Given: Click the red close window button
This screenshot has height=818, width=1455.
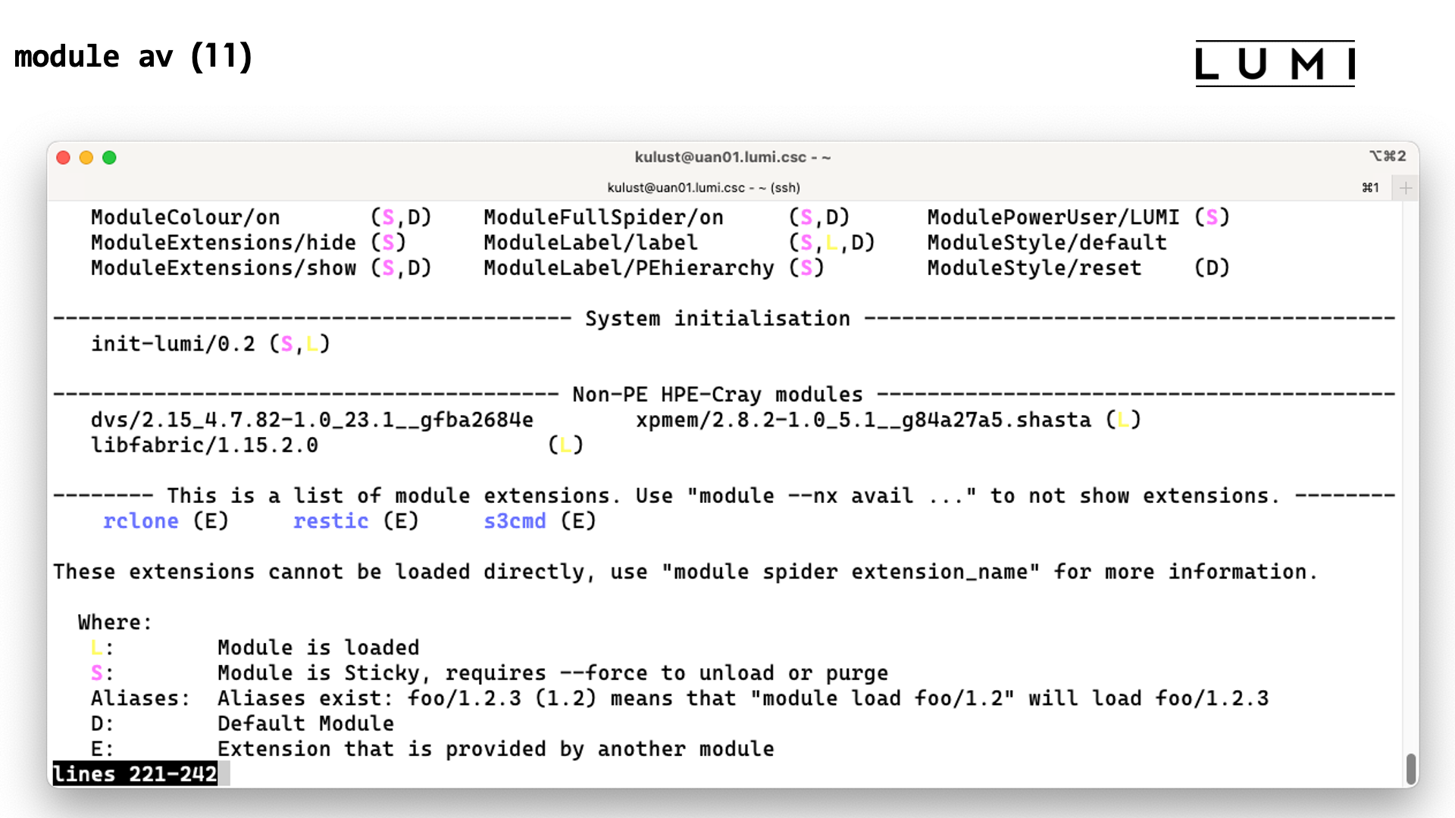Looking at the screenshot, I should coord(64,158).
